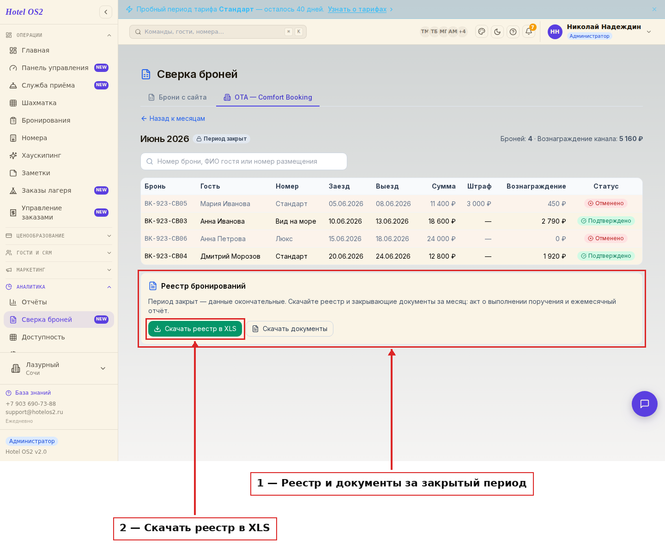Expand the Гости и CRM group
665x551 pixels.
(59, 253)
